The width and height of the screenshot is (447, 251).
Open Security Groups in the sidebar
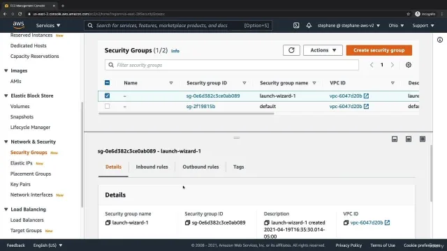pos(29,153)
